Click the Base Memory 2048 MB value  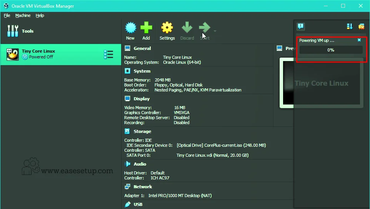click(x=163, y=80)
